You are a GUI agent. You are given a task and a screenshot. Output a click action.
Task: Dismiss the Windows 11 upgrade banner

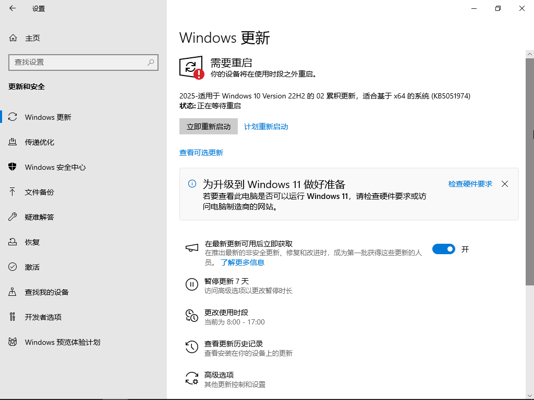click(x=504, y=184)
